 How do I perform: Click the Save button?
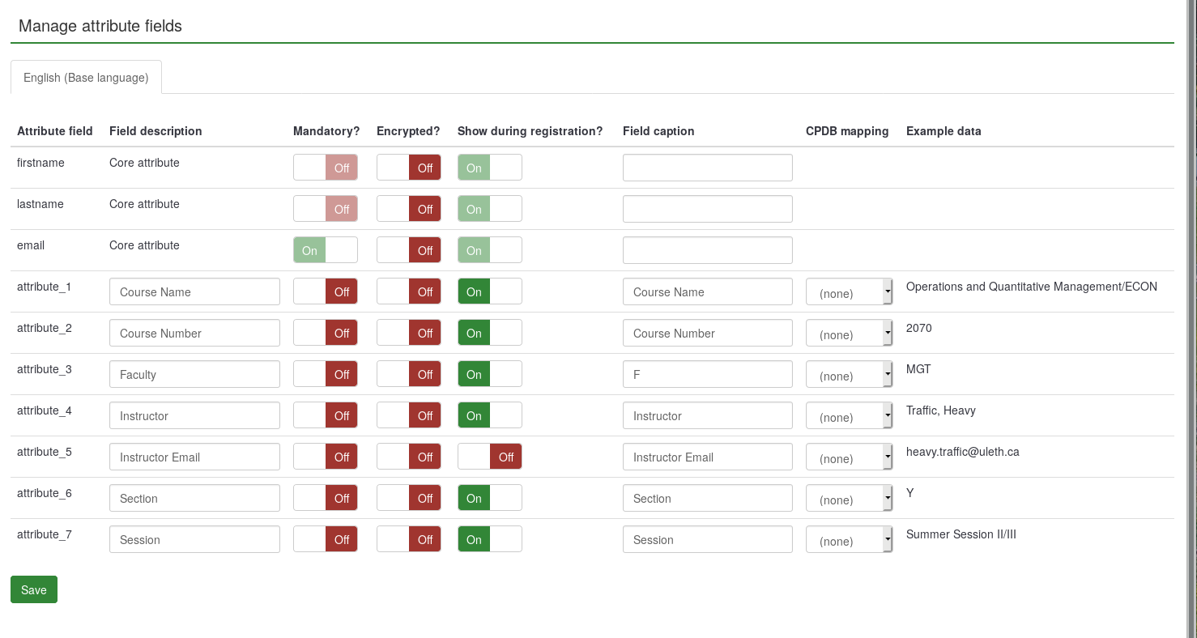tap(34, 589)
